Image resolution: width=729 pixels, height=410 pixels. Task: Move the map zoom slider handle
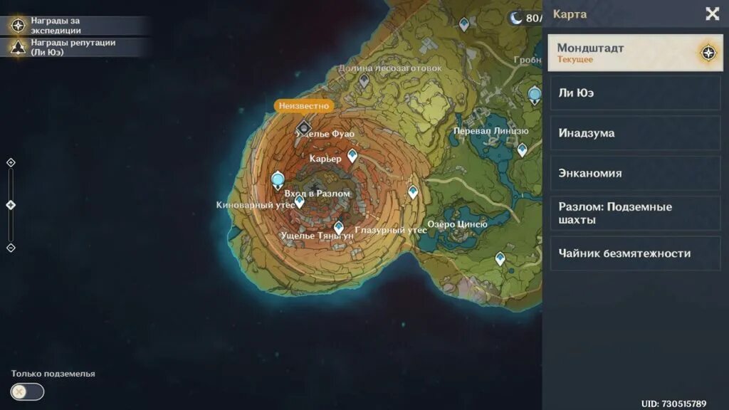[11, 205]
